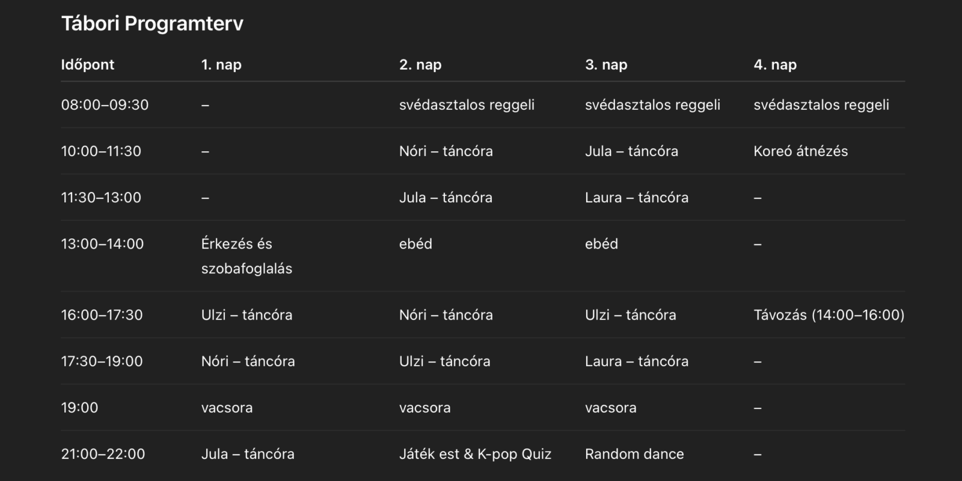Click the "Jula – táncóra" cell under 1. nap
The height and width of the screenshot is (481, 962).
point(248,455)
